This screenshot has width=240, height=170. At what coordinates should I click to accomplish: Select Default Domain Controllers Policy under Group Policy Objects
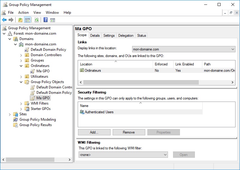click(x=54, y=87)
